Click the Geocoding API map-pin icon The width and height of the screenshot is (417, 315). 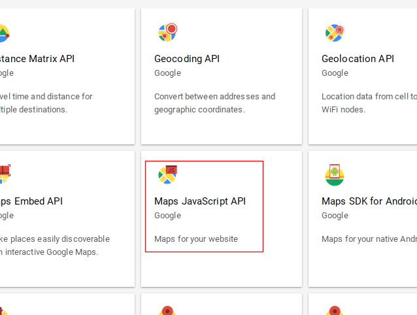[x=167, y=32]
